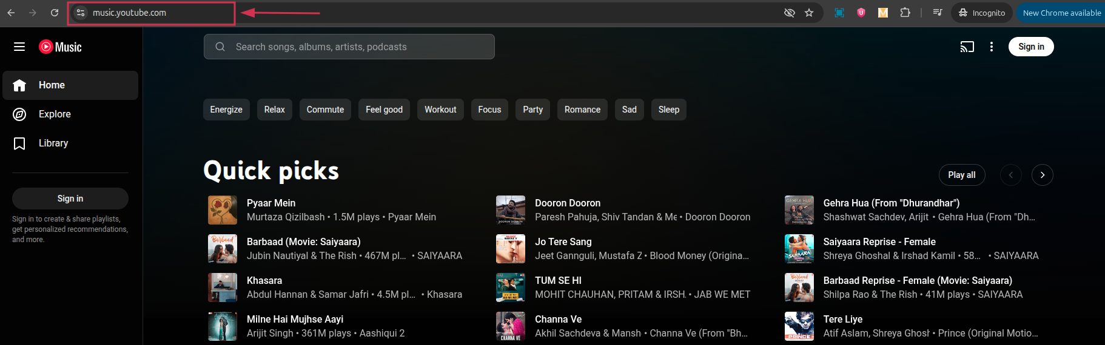Select the Romance mood chip
This screenshot has height=345, width=1105.
click(582, 110)
